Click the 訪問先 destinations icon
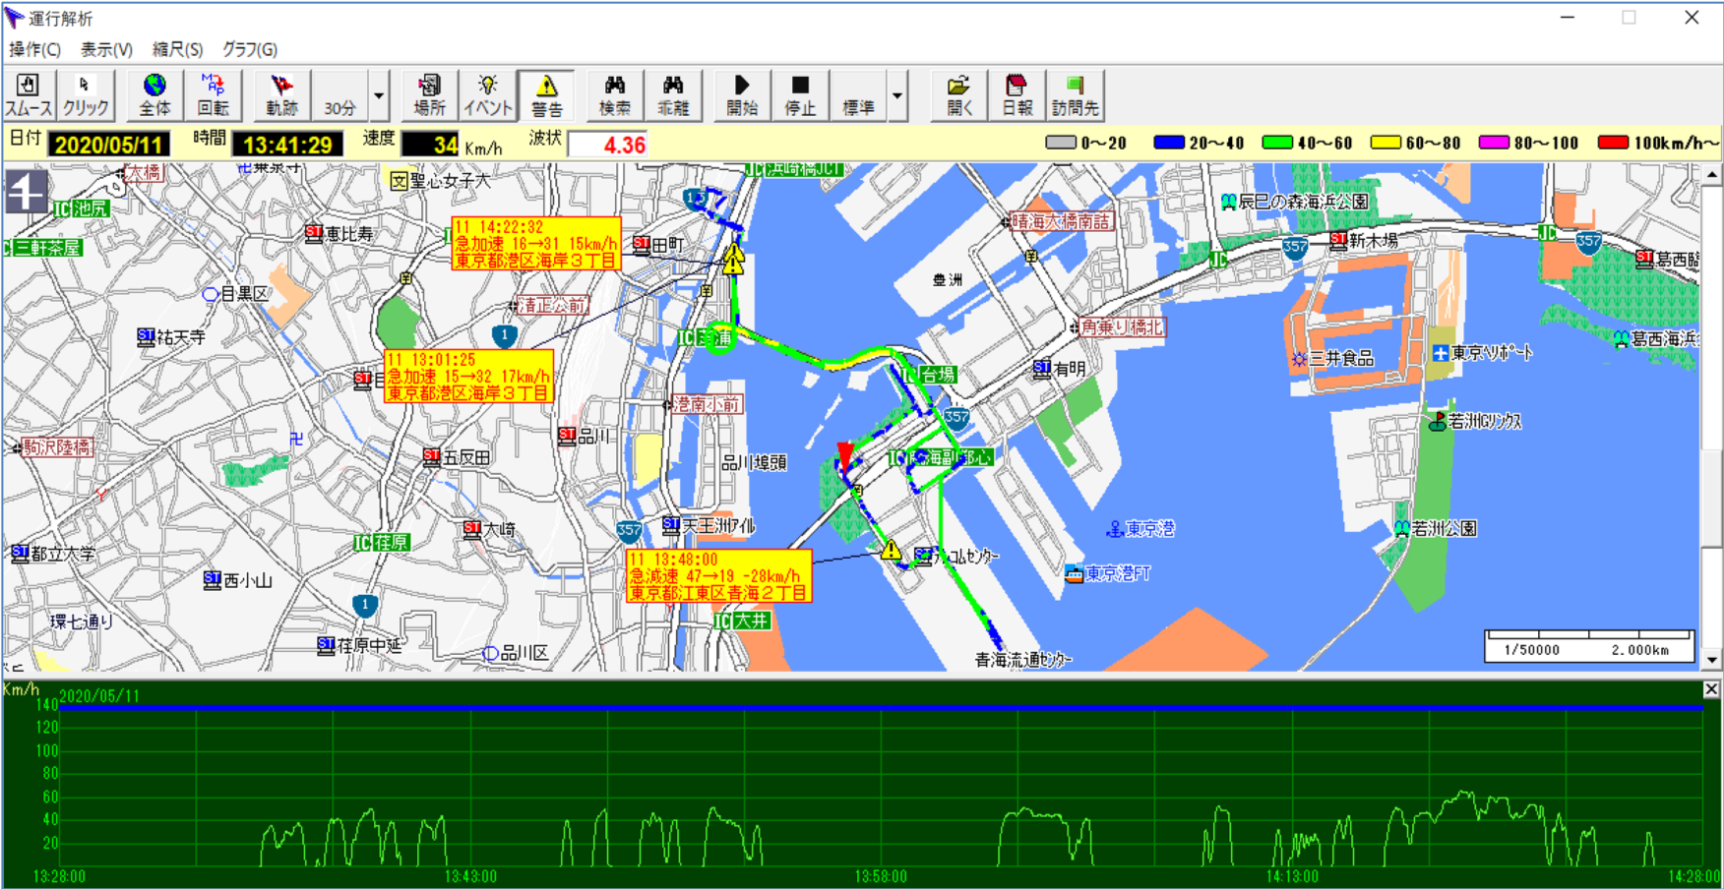Screen dimensions: 1724x889 [1075, 95]
